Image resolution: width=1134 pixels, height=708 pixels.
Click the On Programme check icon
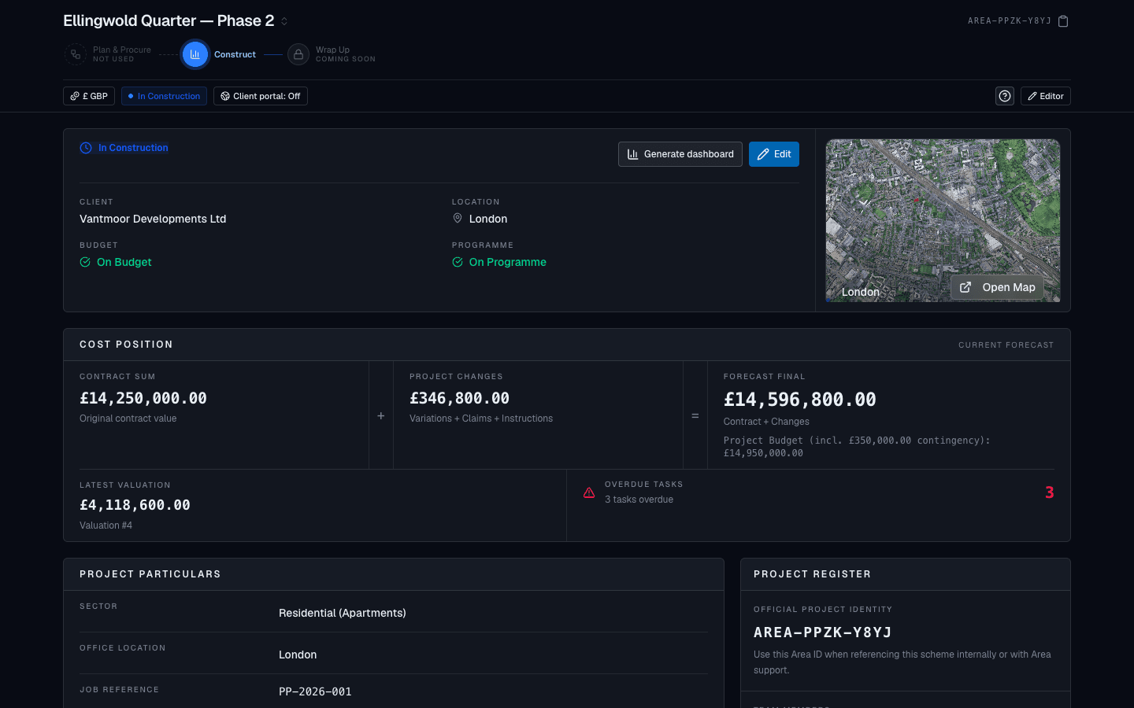click(458, 262)
